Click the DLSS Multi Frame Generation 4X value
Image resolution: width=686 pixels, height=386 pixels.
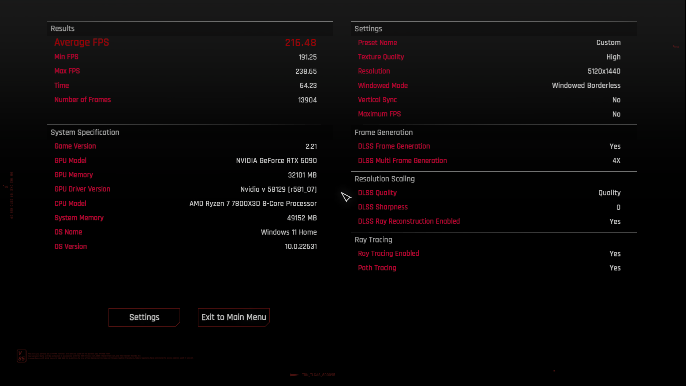point(616,161)
